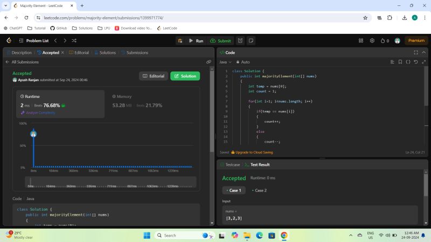This screenshot has height=242, width=431.
Task: Click the Analyze Complexity link
Action: [x=38, y=112]
